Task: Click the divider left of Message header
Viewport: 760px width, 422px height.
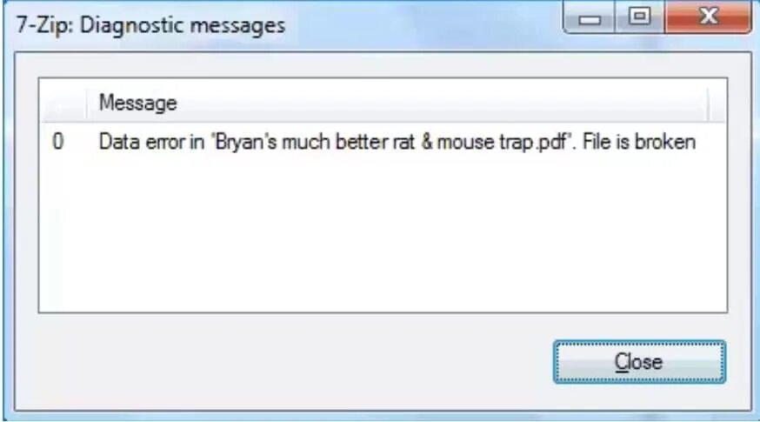Action: (87, 103)
